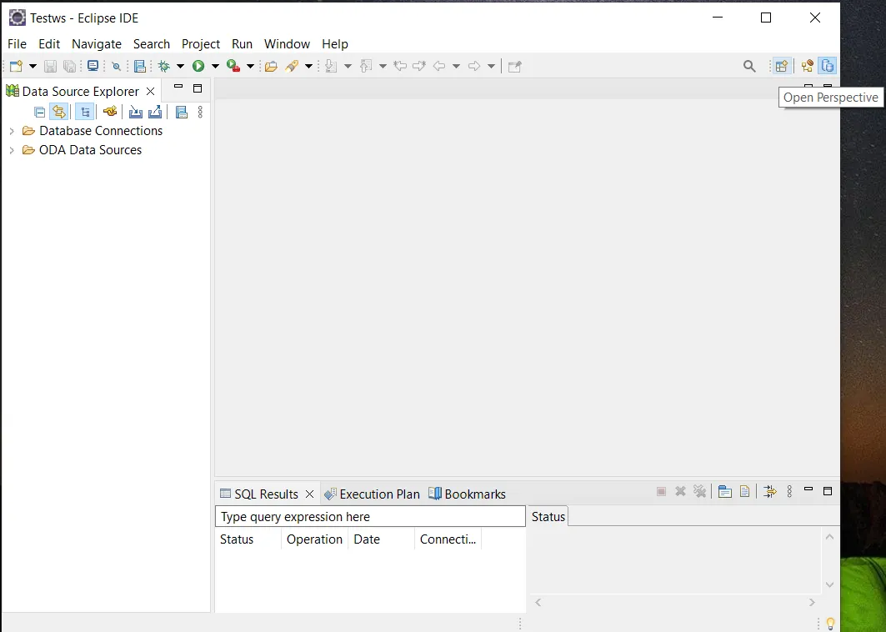Click the Pin Editor icon

[515, 67]
